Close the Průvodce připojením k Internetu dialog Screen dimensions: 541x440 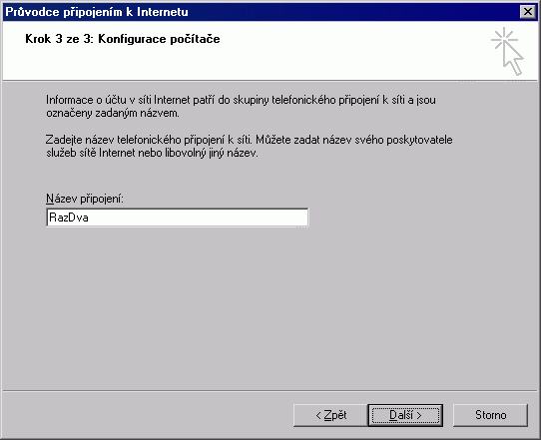(x=528, y=12)
